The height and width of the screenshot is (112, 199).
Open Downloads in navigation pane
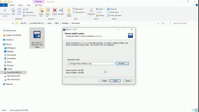[x=11, y=58]
